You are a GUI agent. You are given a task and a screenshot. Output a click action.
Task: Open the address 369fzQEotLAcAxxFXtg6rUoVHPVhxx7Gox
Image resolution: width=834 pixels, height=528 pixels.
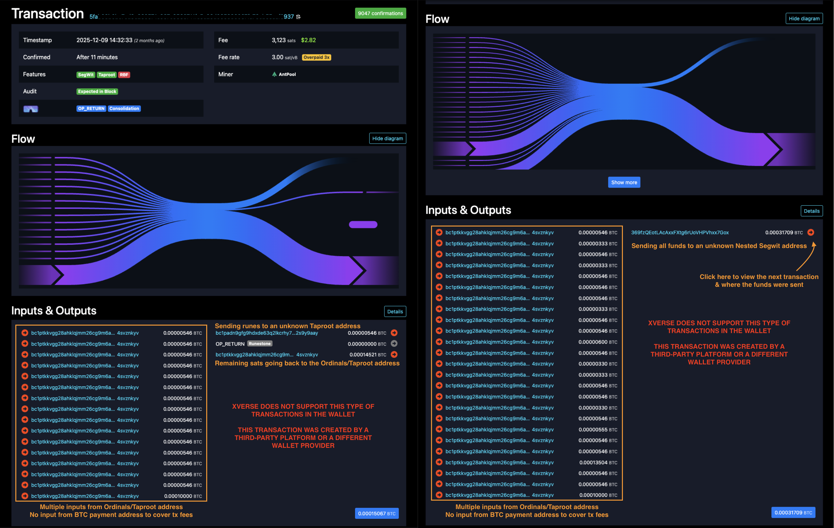(x=680, y=232)
